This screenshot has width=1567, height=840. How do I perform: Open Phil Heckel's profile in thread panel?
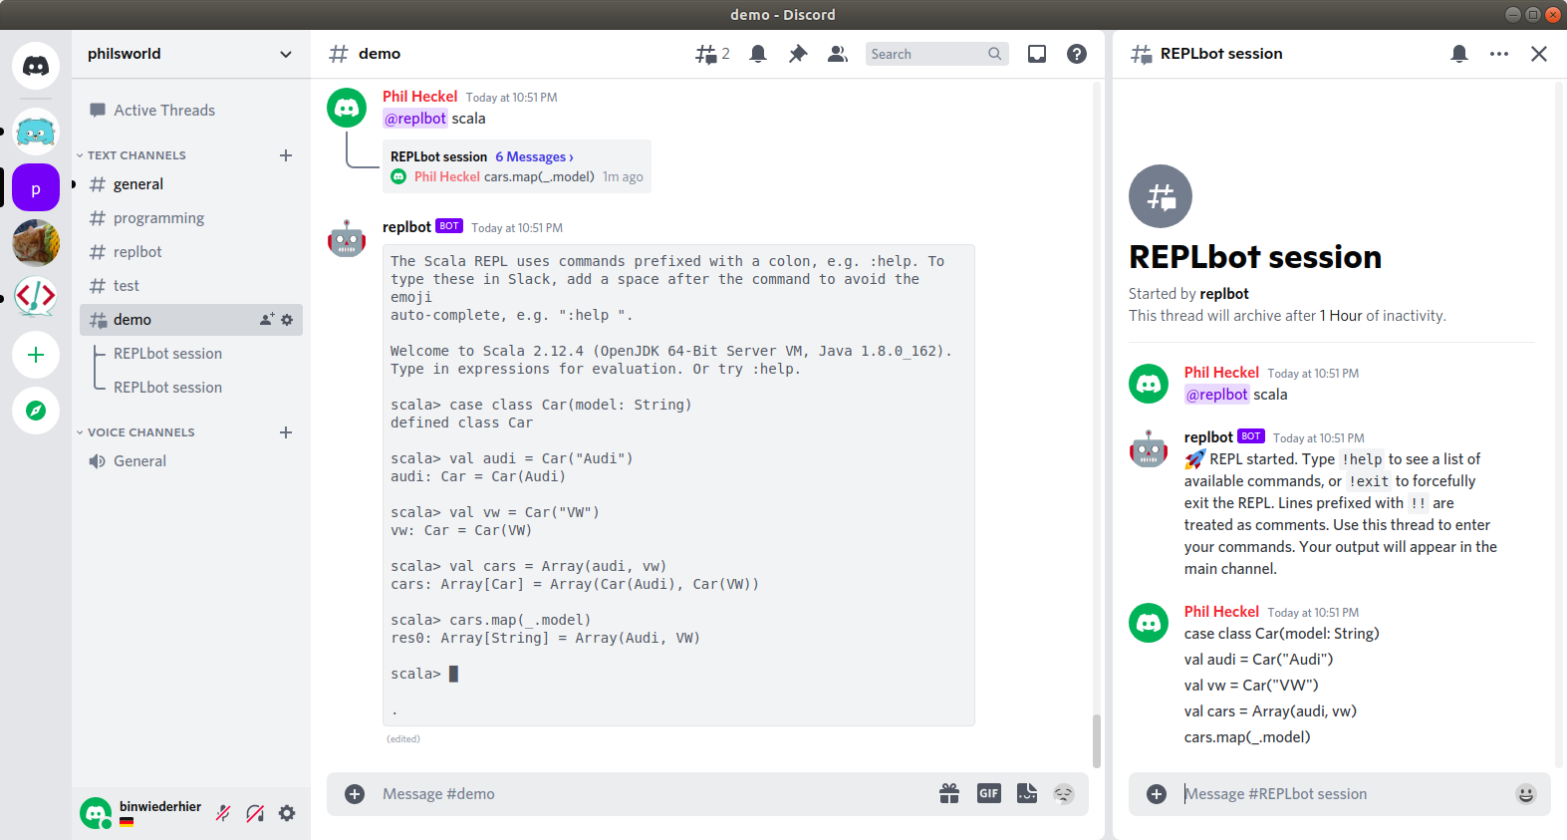(1221, 373)
